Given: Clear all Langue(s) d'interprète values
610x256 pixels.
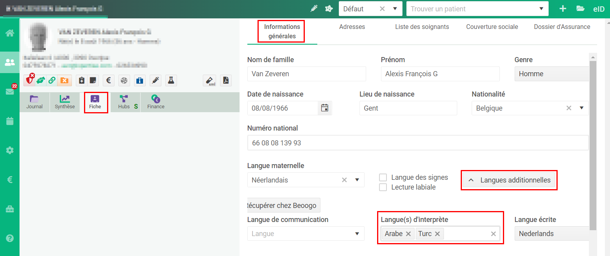Looking at the screenshot, I should click(x=494, y=234).
